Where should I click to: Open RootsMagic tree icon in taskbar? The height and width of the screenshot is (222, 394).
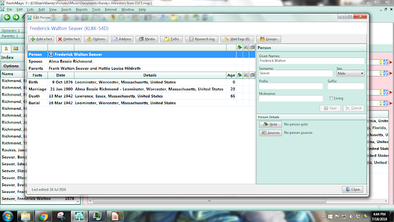tap(79, 216)
